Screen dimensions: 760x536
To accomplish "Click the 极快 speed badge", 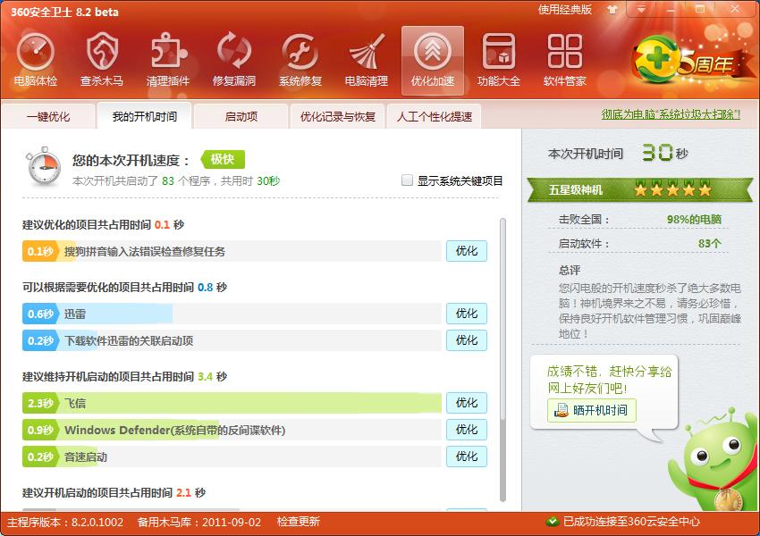I will [x=223, y=159].
